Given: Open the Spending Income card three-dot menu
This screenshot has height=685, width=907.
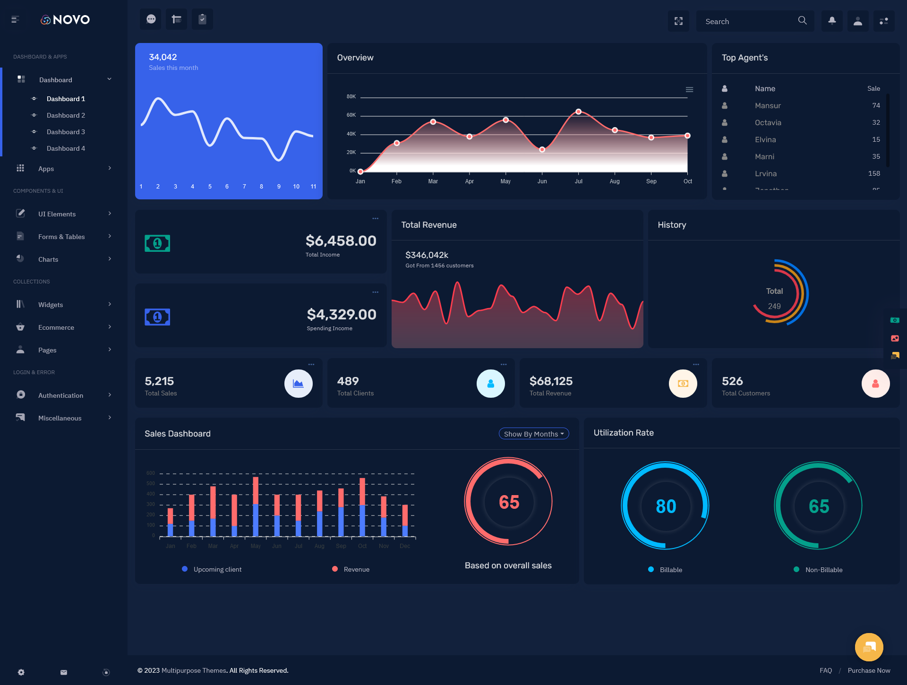Looking at the screenshot, I should [x=375, y=292].
